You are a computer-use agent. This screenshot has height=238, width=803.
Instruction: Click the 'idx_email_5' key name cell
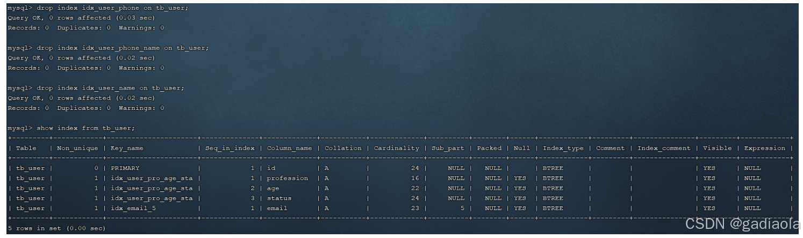click(x=133, y=209)
